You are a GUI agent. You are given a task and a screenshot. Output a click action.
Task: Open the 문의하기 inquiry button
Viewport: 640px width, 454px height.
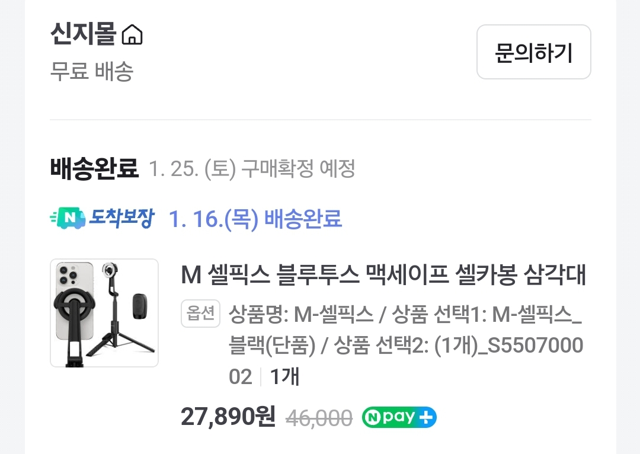coord(533,52)
